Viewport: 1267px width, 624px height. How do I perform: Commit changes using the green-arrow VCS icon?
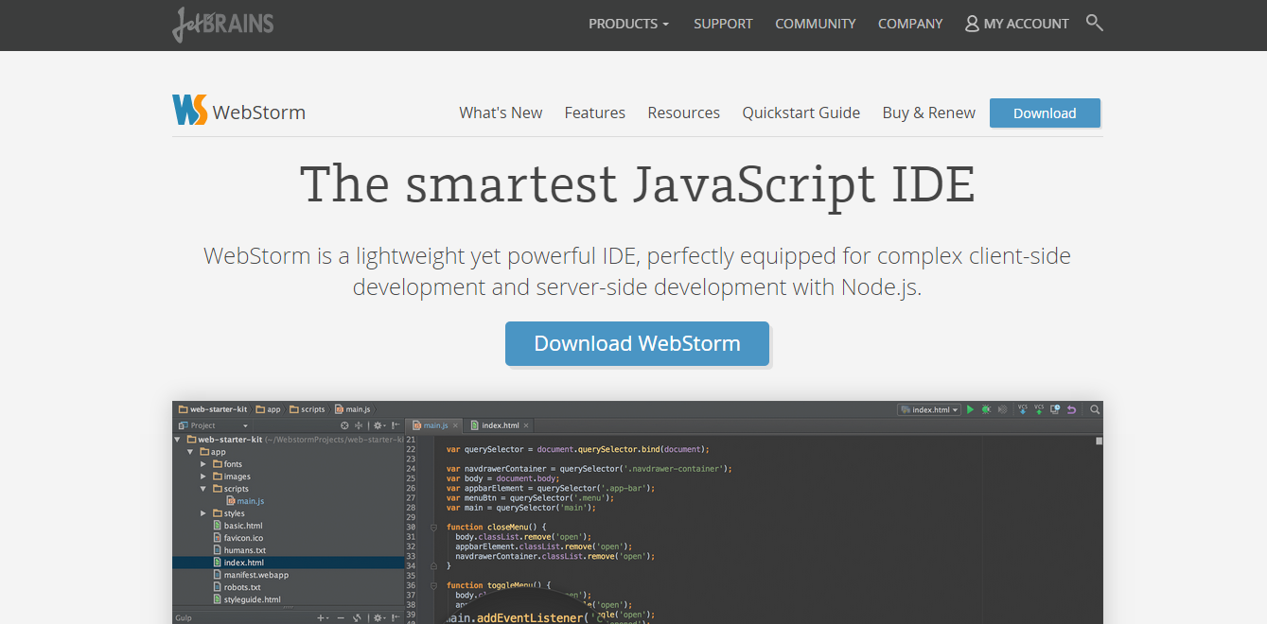1039,409
